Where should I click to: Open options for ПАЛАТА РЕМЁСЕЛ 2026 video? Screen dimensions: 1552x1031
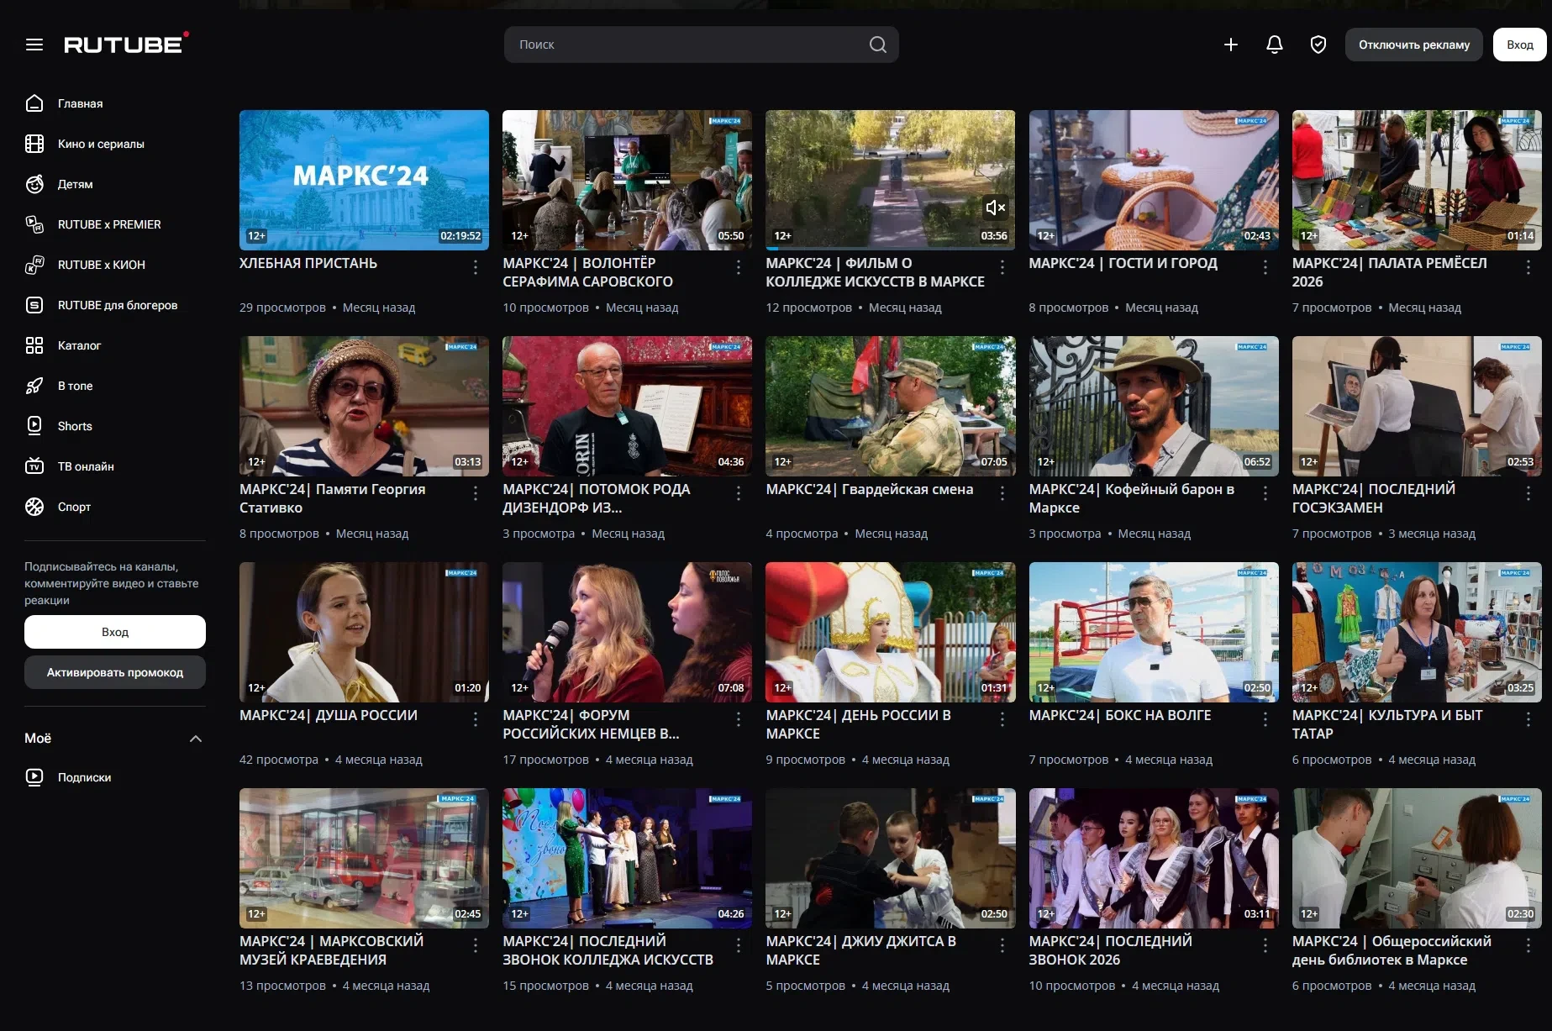(1528, 267)
